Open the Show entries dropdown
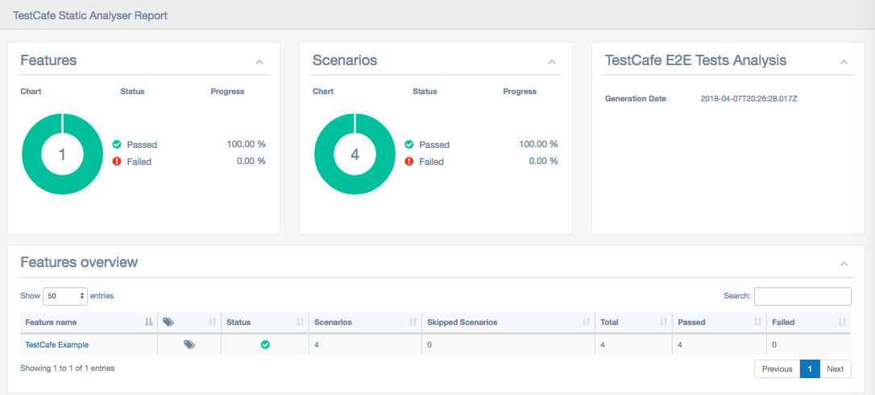Screen dimensions: 875x395 pyautogui.click(x=65, y=296)
